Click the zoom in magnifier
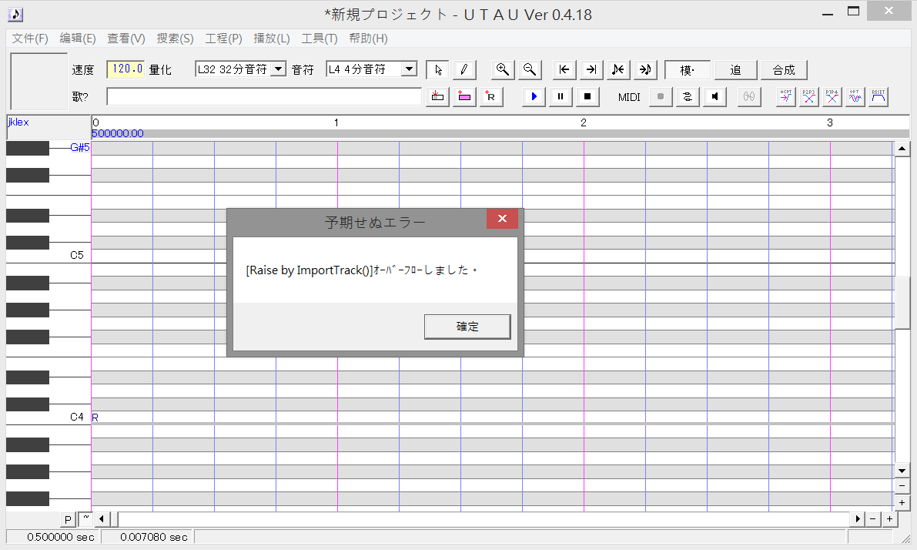 [x=502, y=69]
